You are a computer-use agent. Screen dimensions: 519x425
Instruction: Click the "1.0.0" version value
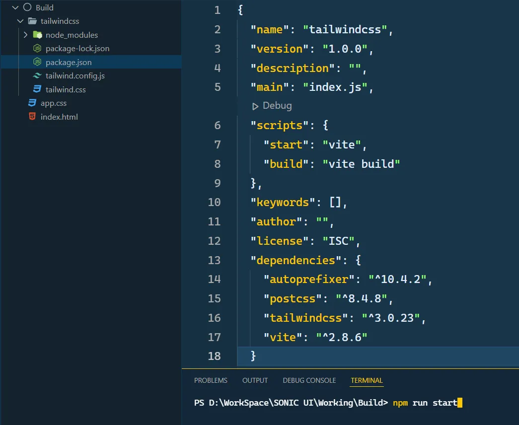[x=345, y=49]
